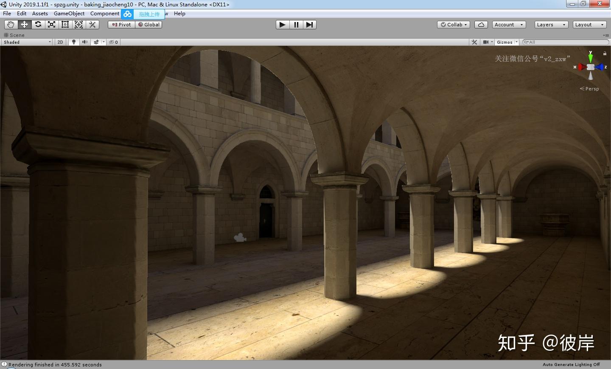Restore down the Unity window
Image resolution: width=611 pixels, height=369 pixels.
(x=584, y=4)
